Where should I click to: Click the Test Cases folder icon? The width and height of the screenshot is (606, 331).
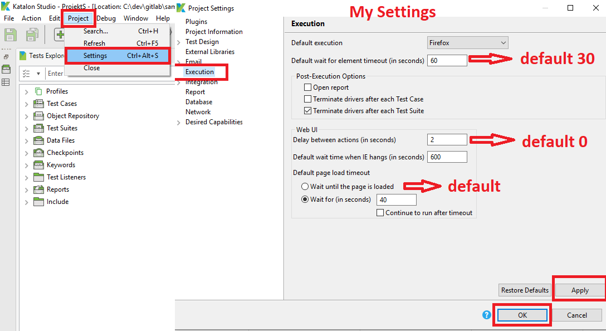click(38, 104)
